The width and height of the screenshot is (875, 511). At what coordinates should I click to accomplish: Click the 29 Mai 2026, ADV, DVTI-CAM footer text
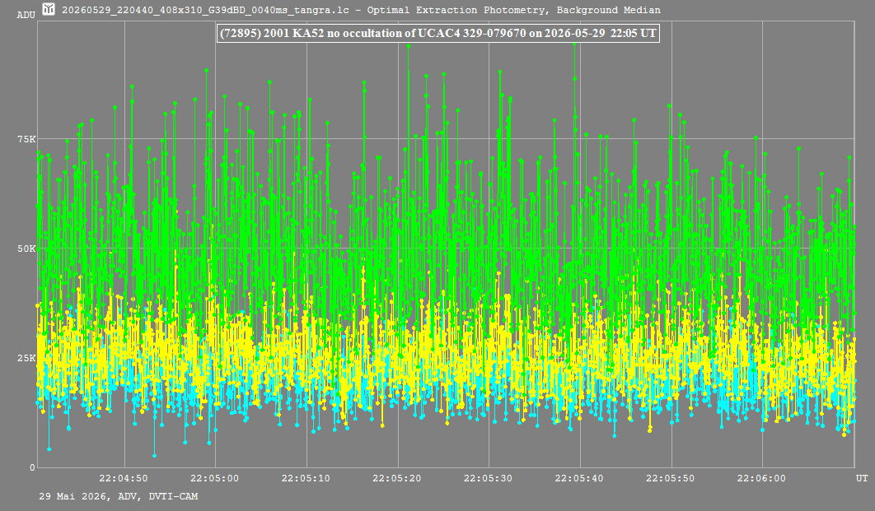[119, 496]
